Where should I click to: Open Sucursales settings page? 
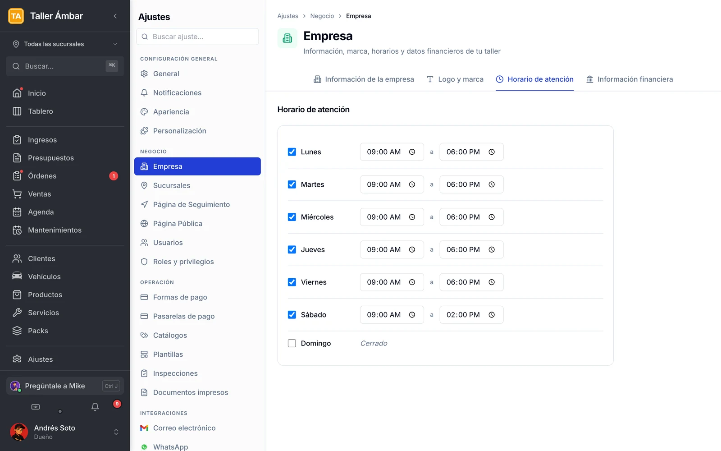point(197,185)
